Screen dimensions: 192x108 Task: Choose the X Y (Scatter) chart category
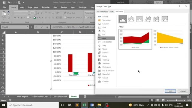tap(106, 42)
